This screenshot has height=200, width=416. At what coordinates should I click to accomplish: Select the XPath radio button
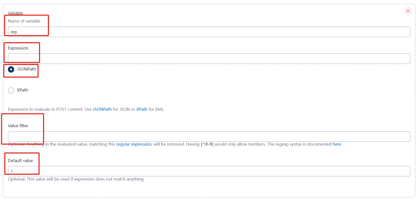point(11,90)
